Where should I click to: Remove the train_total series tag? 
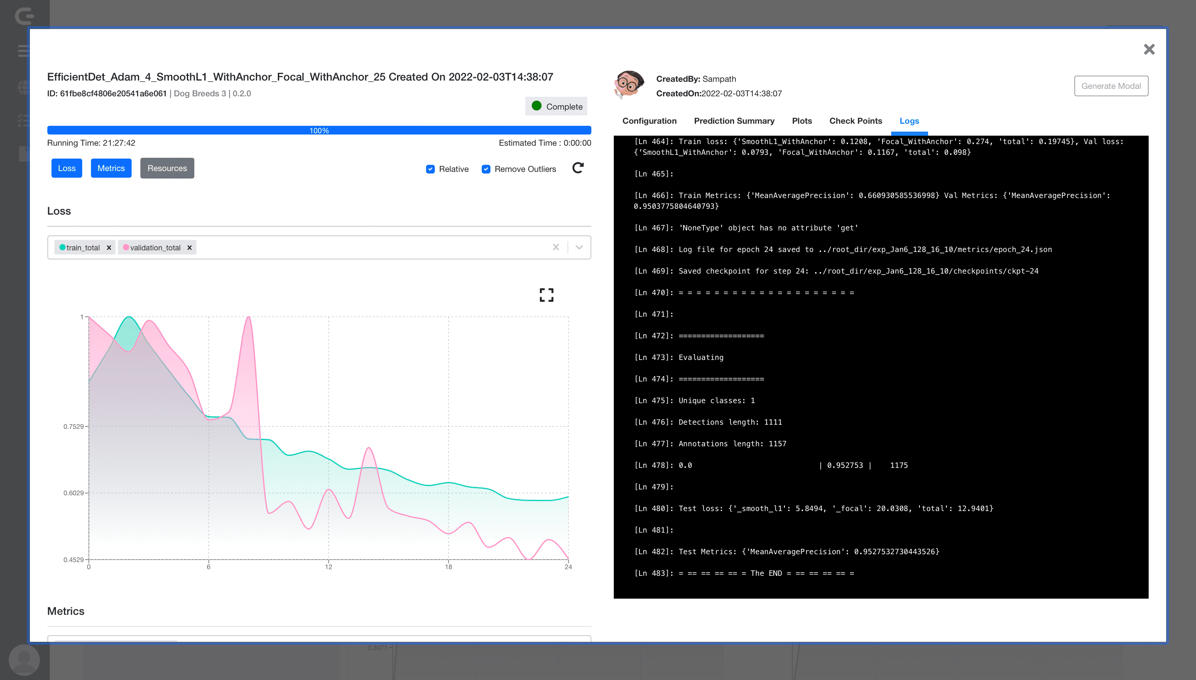click(x=109, y=247)
